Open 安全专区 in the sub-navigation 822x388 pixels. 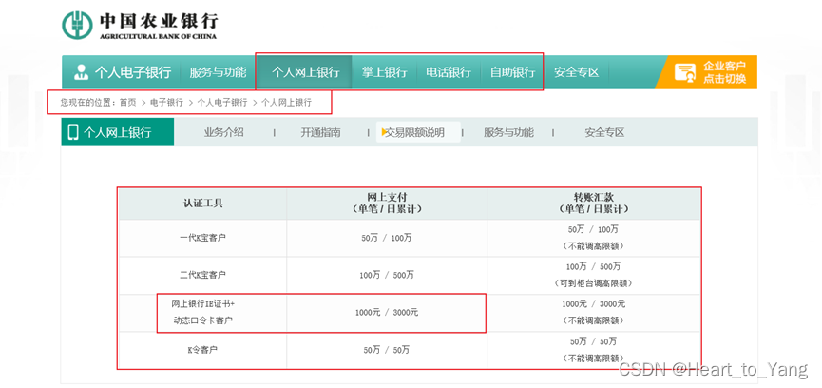[604, 132]
